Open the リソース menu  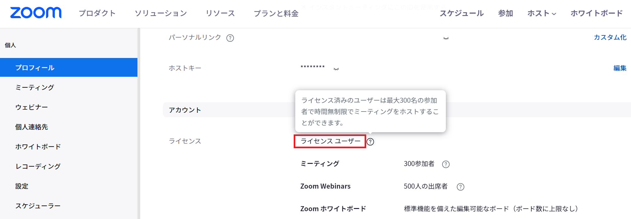[x=220, y=13]
